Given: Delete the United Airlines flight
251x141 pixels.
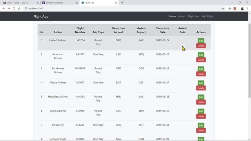Looking at the screenshot, I should pyautogui.click(x=201, y=46).
